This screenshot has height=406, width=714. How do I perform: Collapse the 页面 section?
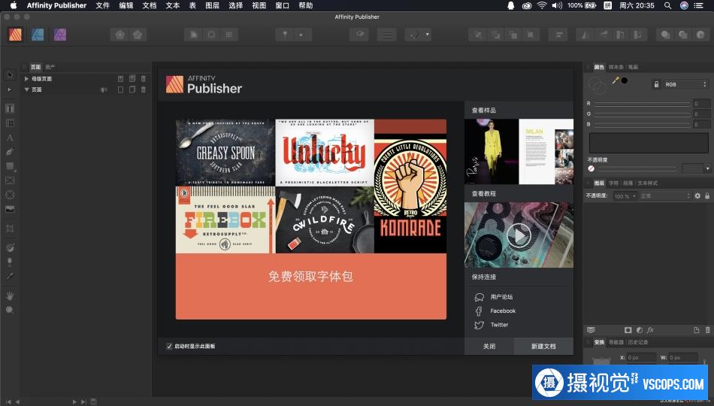point(26,89)
